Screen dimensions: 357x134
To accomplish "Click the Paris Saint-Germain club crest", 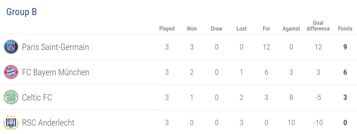I will pyautogui.click(x=11, y=47).
